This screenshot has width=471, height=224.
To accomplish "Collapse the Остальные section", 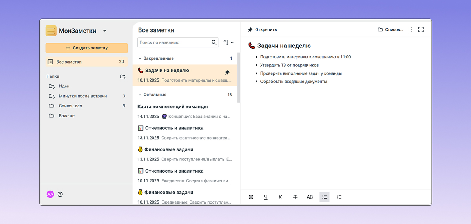I will coord(139,95).
